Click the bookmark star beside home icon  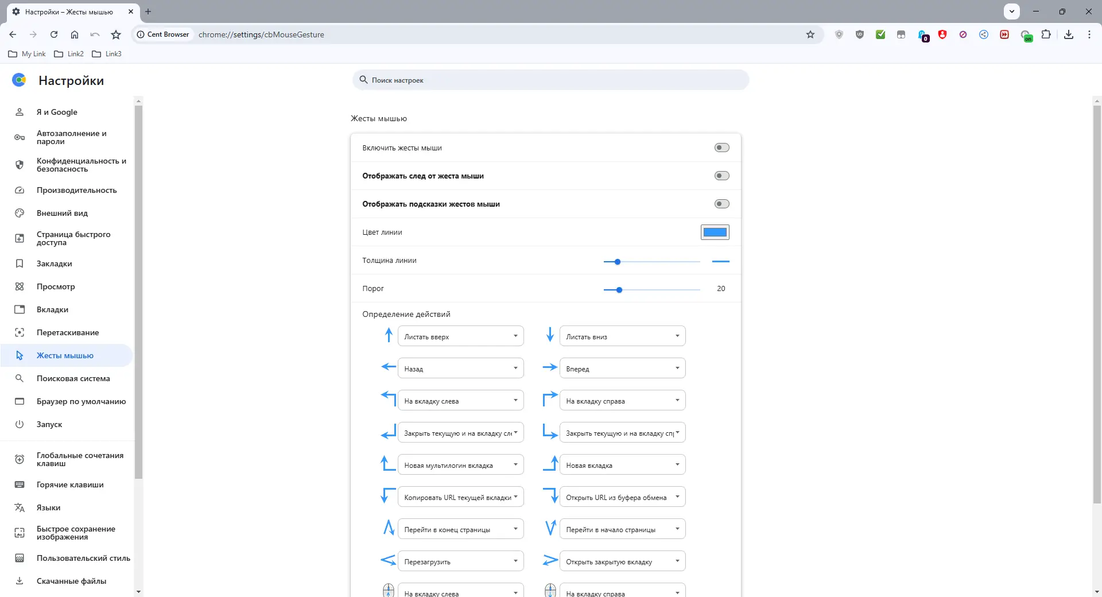coord(116,34)
